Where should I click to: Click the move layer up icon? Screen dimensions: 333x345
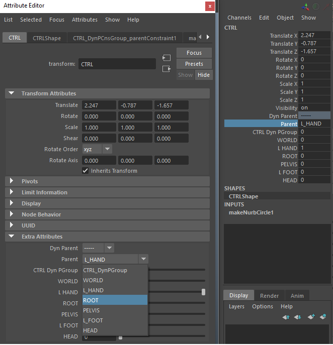point(286,317)
